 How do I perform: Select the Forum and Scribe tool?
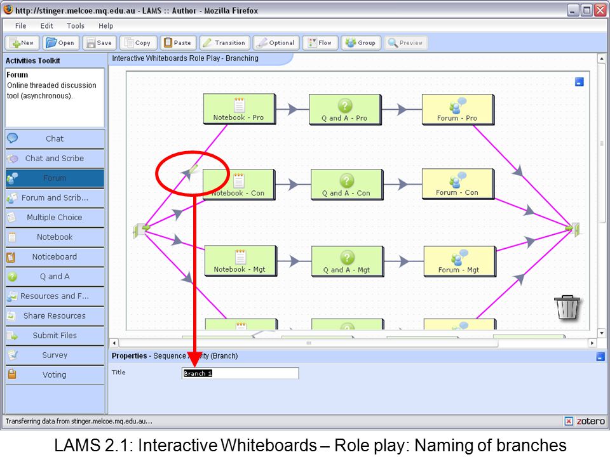point(55,198)
